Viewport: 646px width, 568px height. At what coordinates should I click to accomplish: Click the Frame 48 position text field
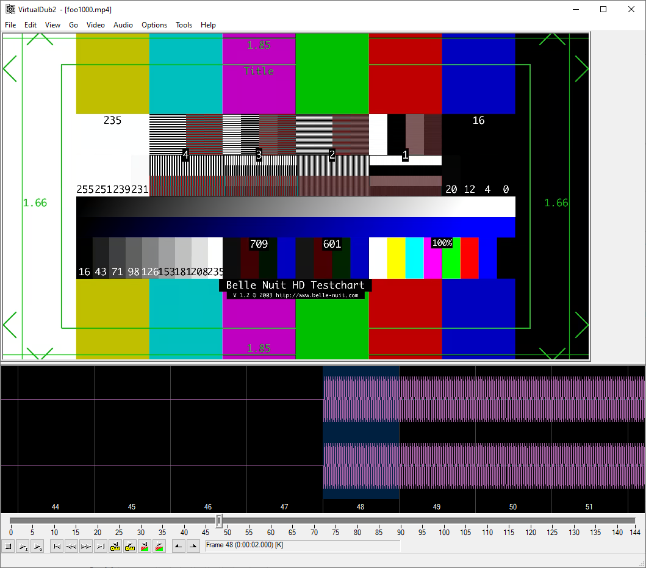302,545
